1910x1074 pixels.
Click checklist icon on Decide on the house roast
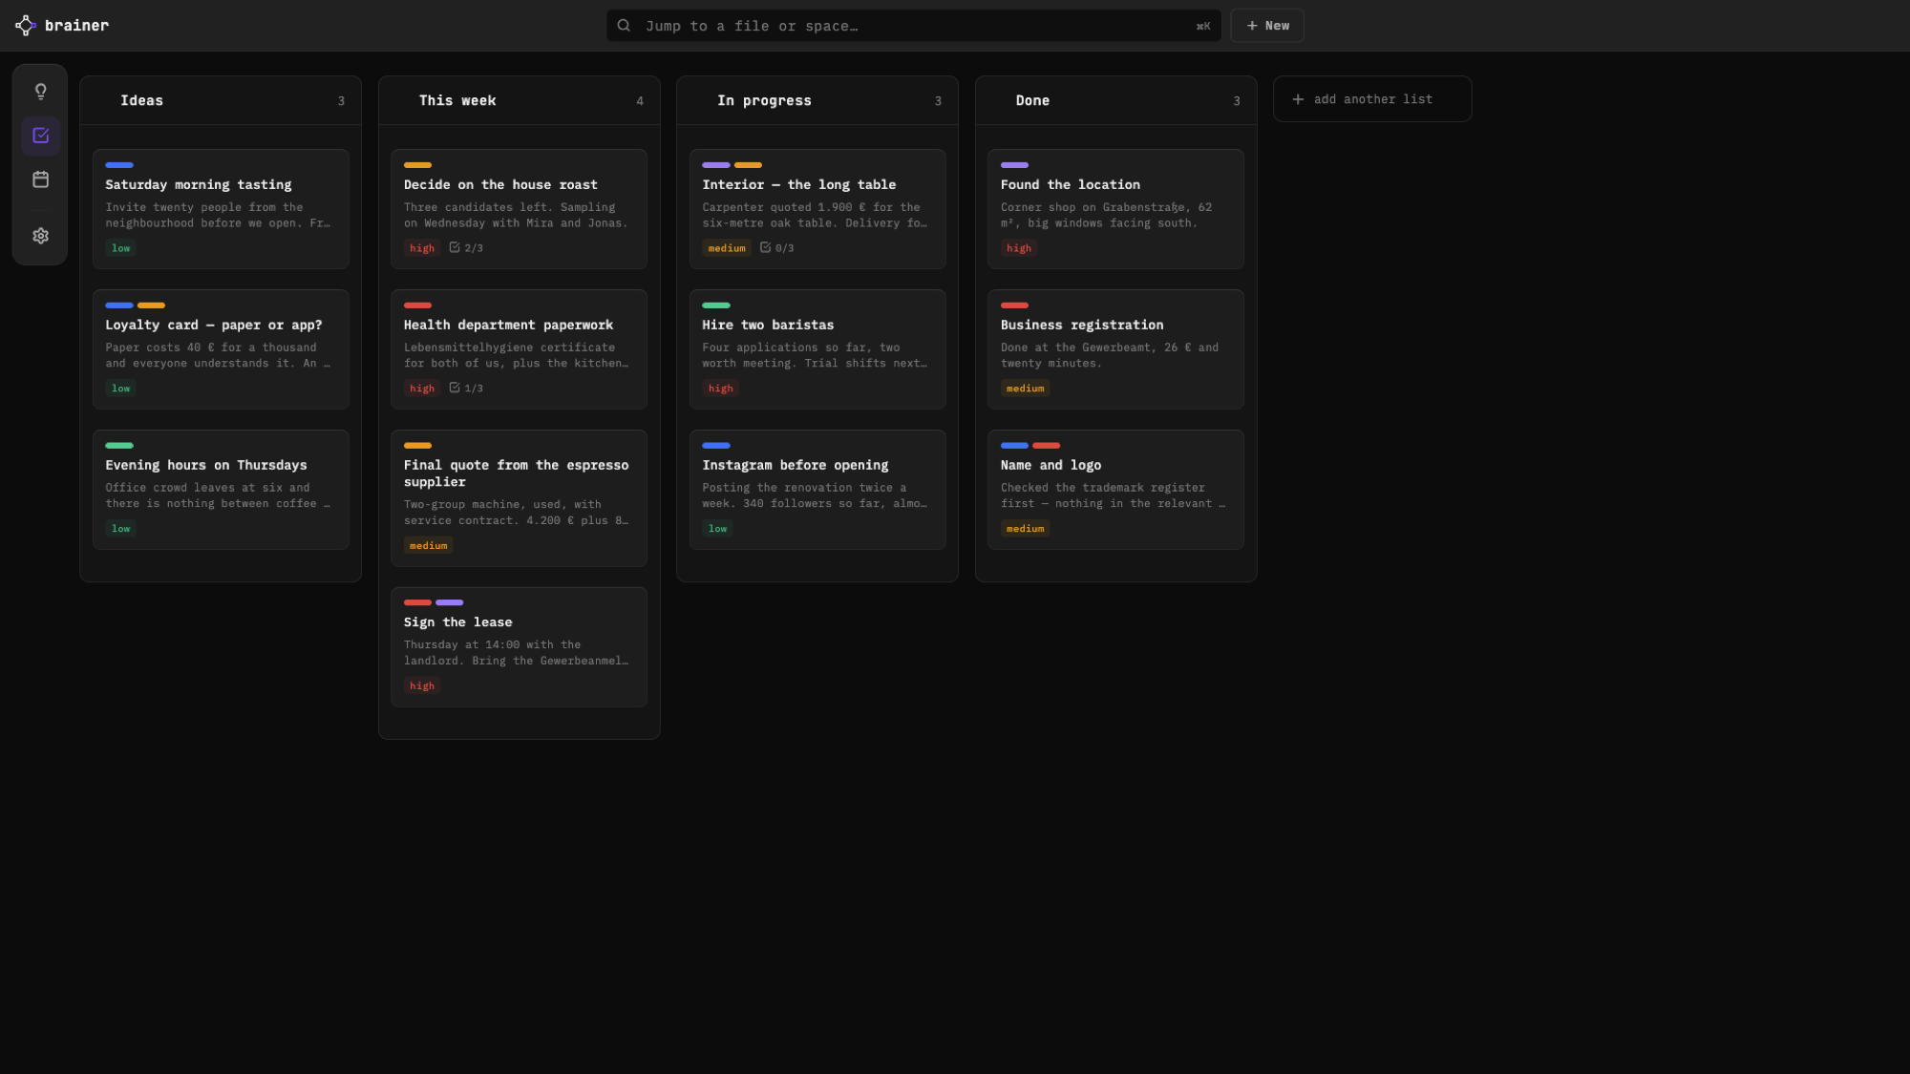(x=455, y=247)
